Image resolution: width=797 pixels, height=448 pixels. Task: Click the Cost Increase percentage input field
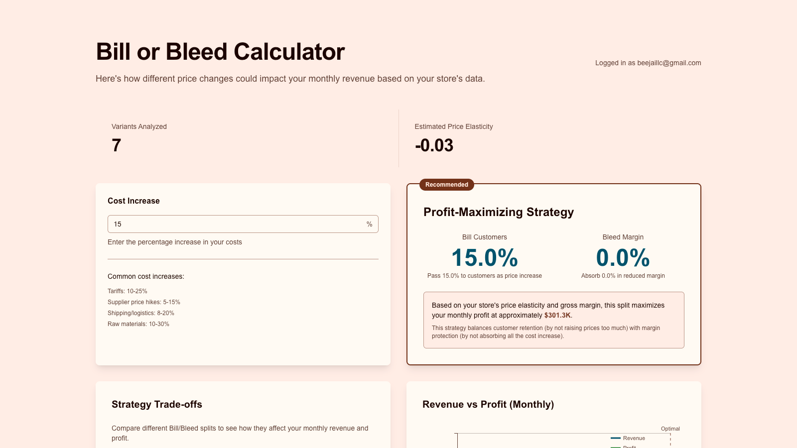(x=234, y=224)
